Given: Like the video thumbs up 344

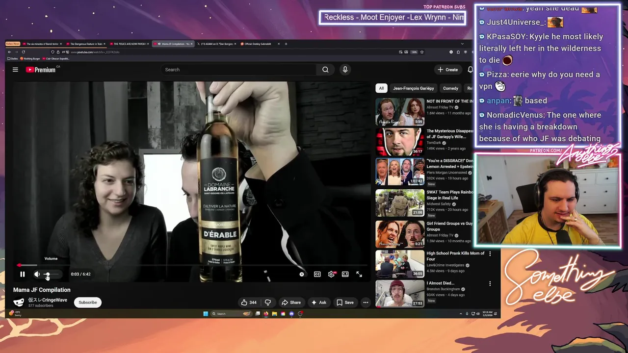Looking at the screenshot, I should click(x=249, y=303).
